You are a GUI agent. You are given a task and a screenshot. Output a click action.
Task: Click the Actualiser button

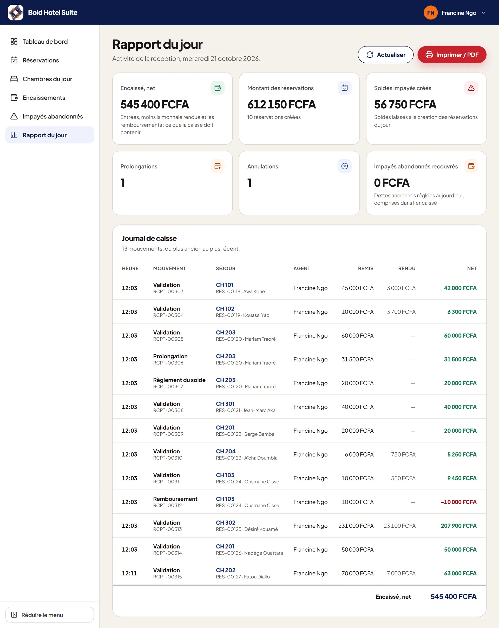point(385,55)
